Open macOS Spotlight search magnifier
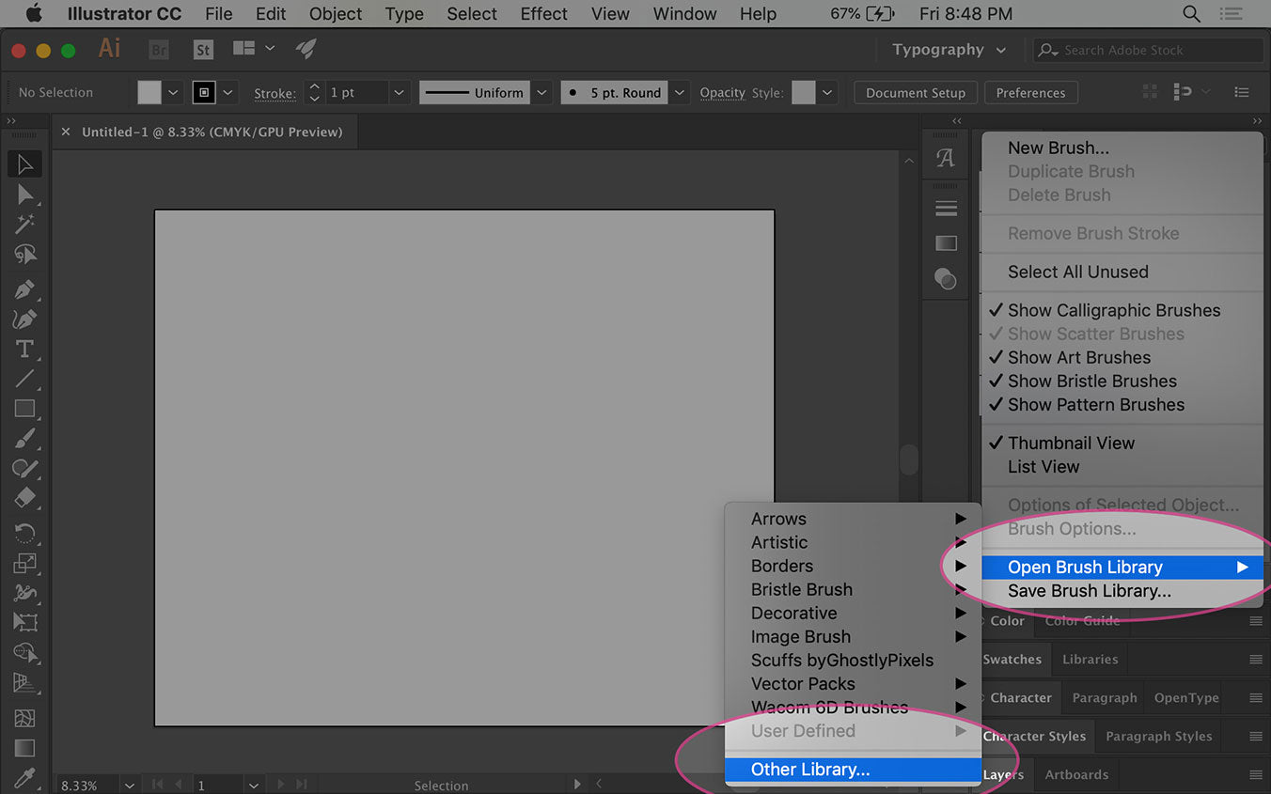The image size is (1271, 794). coord(1191,13)
